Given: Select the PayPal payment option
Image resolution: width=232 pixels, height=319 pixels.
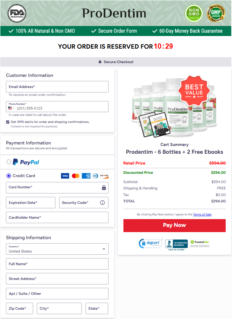Looking at the screenshot, I should tap(9, 162).
